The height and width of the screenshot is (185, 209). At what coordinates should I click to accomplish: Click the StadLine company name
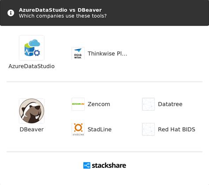pos(100,130)
